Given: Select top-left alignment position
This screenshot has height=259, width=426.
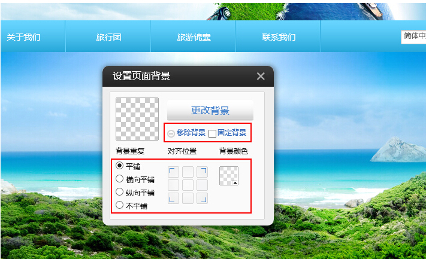Looking at the screenshot, I should click(x=173, y=172).
